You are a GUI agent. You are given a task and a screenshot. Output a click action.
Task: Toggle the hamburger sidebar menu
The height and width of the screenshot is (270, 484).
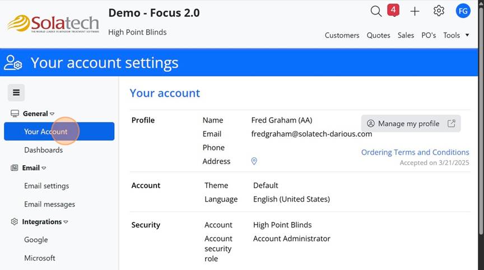[16, 92]
